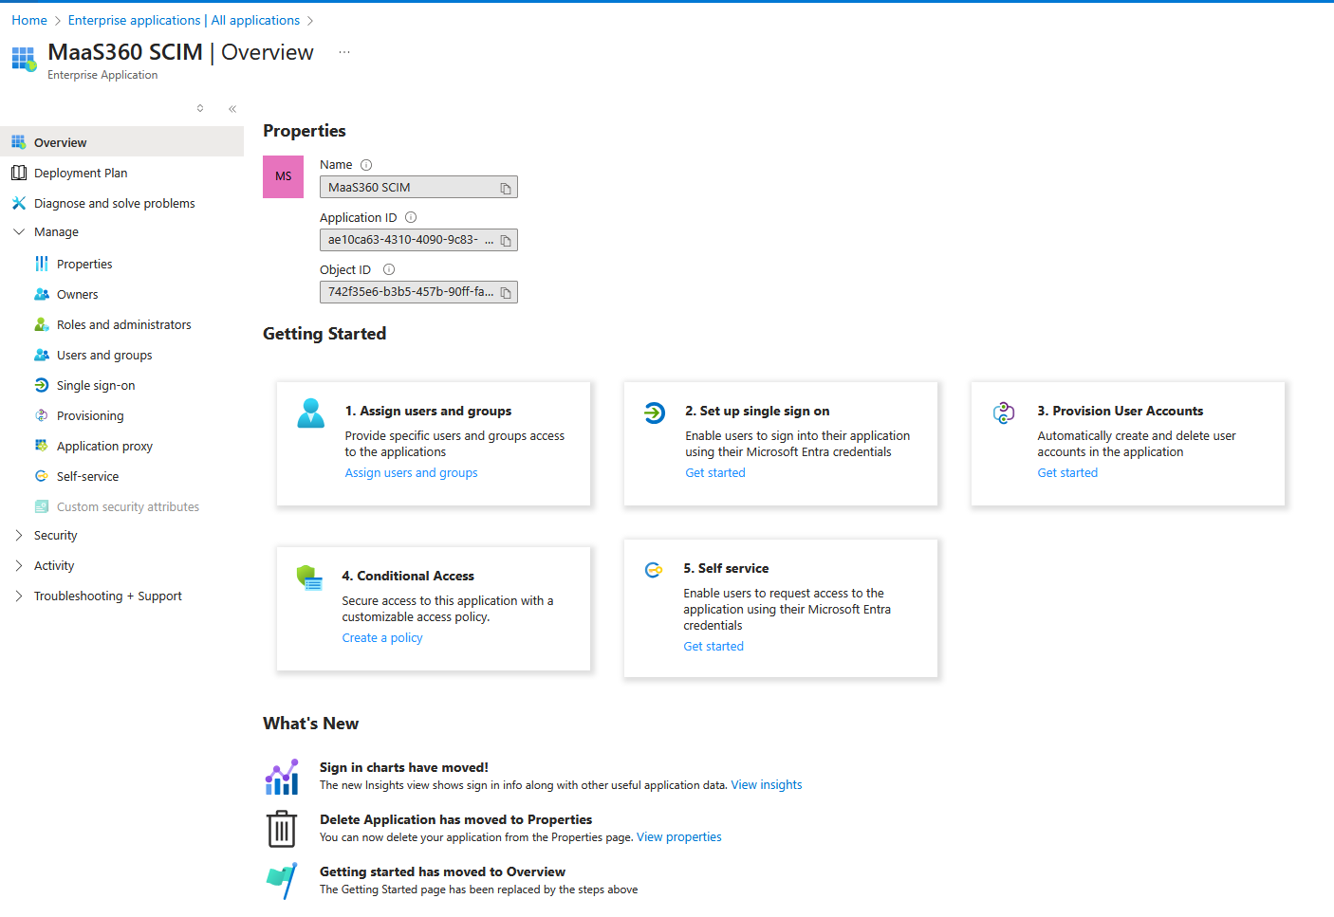Open the View insights link

pyautogui.click(x=766, y=785)
